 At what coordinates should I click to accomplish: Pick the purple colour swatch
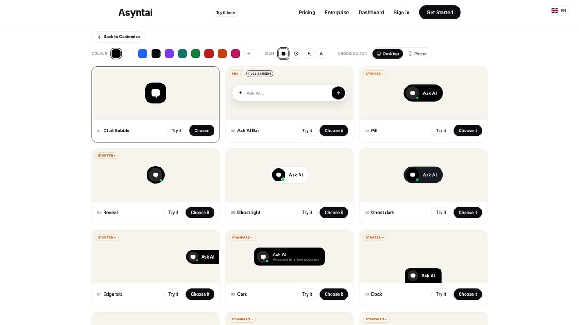[169, 53]
